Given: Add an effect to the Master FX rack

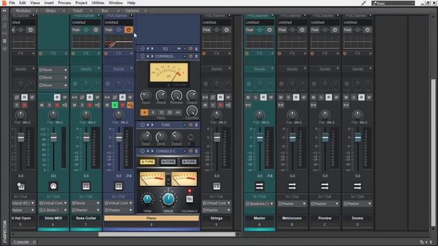Looking at the screenshot, I should pos(272,53).
